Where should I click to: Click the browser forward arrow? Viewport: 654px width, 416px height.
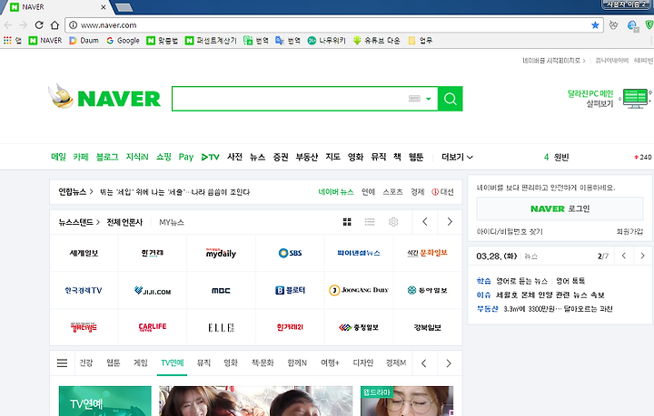point(24,25)
